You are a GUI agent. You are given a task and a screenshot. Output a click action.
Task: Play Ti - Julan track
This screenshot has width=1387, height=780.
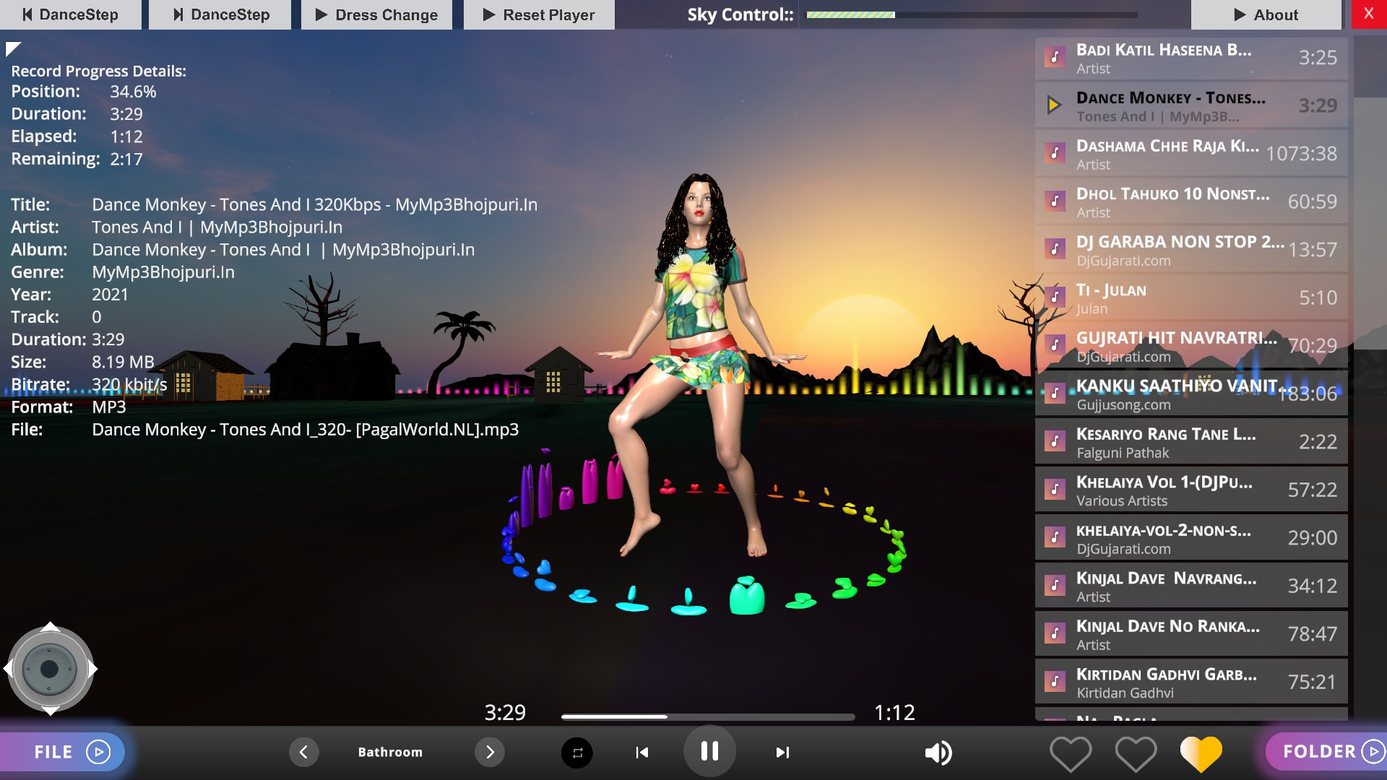(1191, 298)
